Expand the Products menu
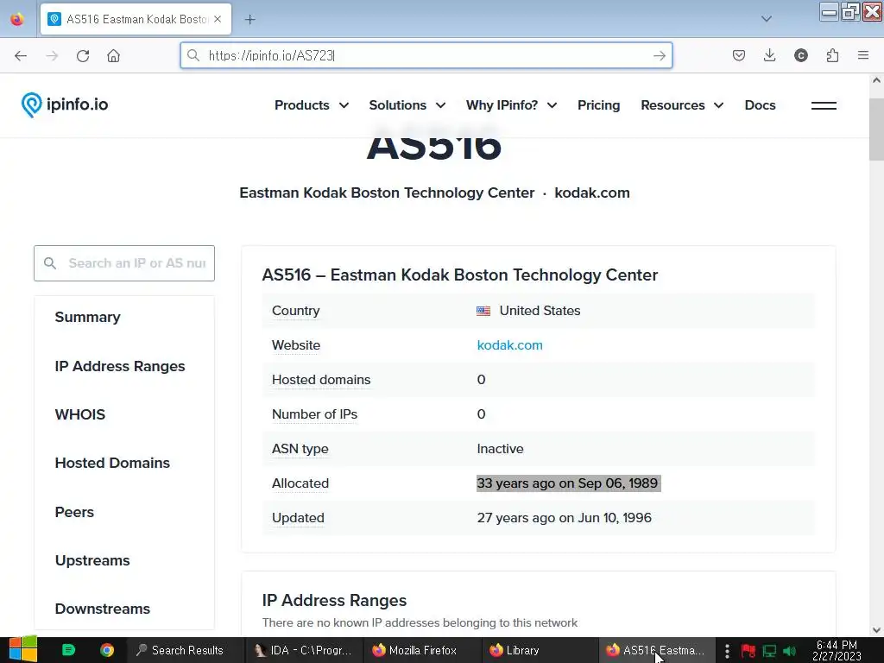 tap(311, 105)
